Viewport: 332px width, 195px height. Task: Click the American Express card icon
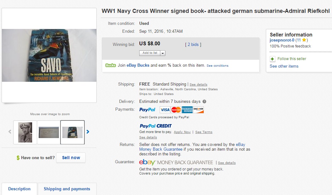[187, 110]
